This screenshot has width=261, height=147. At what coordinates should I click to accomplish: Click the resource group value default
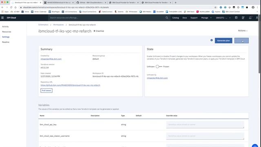[x=95, y=59]
